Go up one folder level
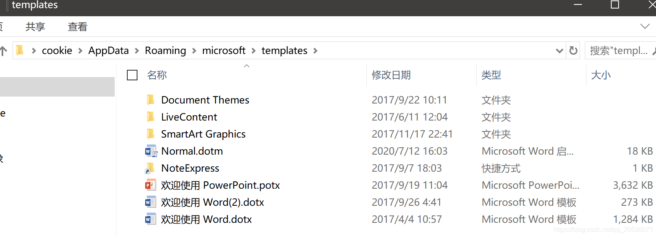 (3, 51)
